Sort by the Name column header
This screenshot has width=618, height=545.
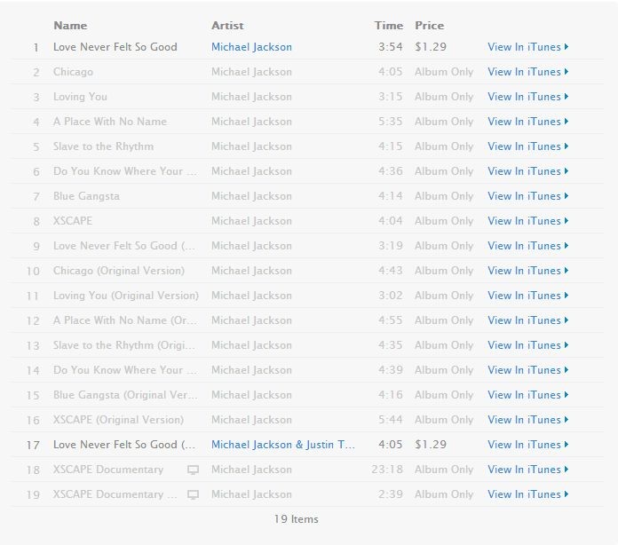(70, 26)
